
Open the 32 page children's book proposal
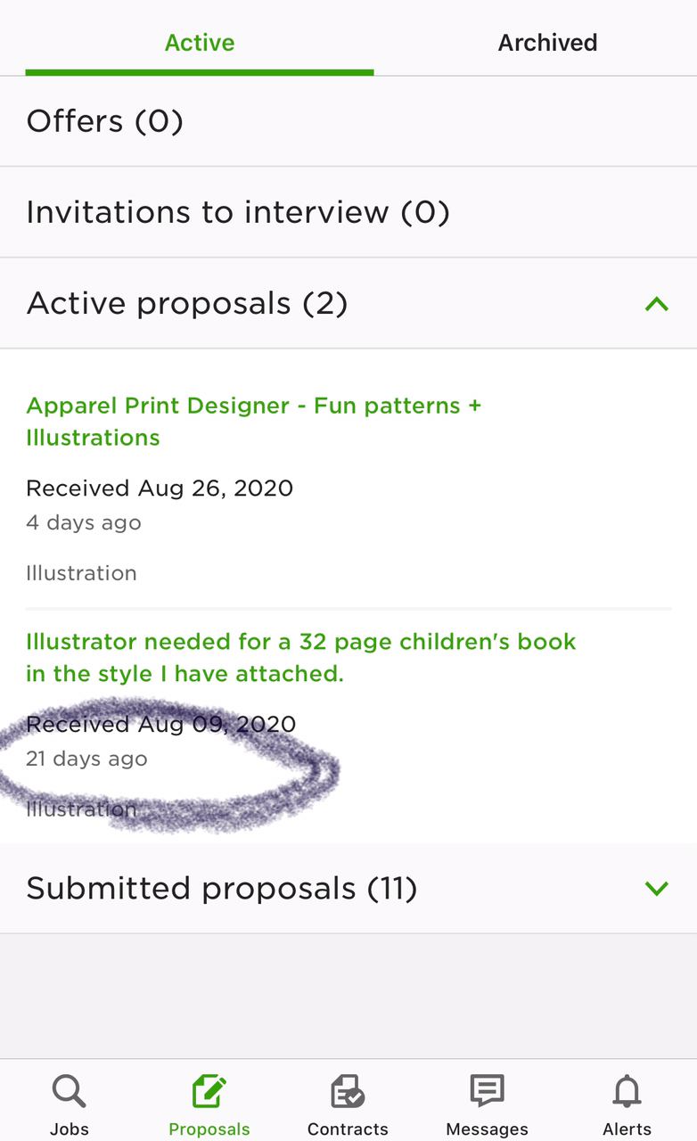(301, 658)
